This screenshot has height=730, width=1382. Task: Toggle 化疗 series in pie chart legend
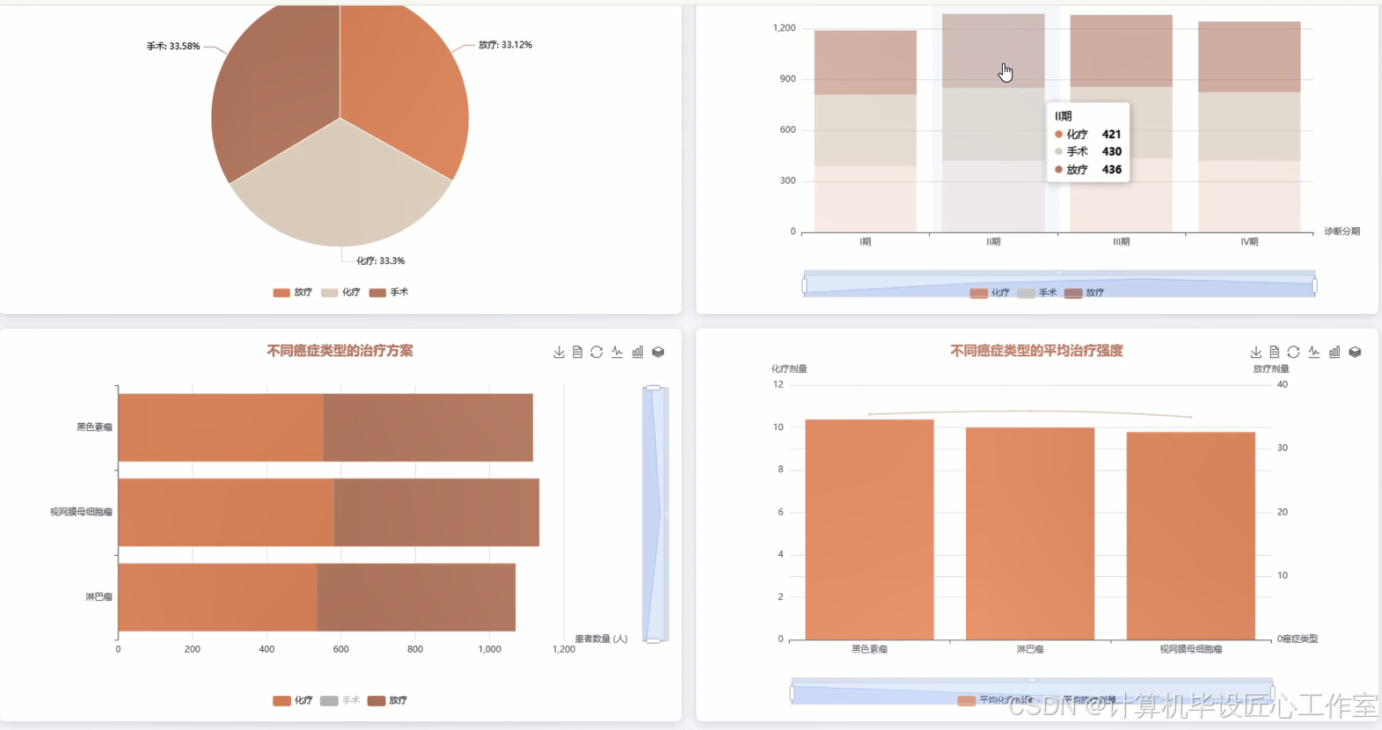340,292
